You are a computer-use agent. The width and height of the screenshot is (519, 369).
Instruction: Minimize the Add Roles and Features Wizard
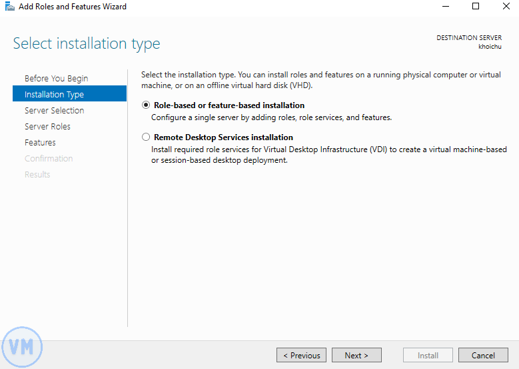click(445, 7)
